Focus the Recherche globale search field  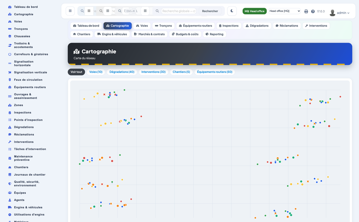coord(179,11)
